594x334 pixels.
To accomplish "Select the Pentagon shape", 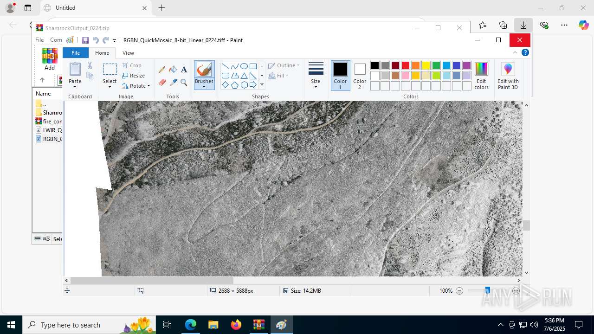I will pos(234,85).
